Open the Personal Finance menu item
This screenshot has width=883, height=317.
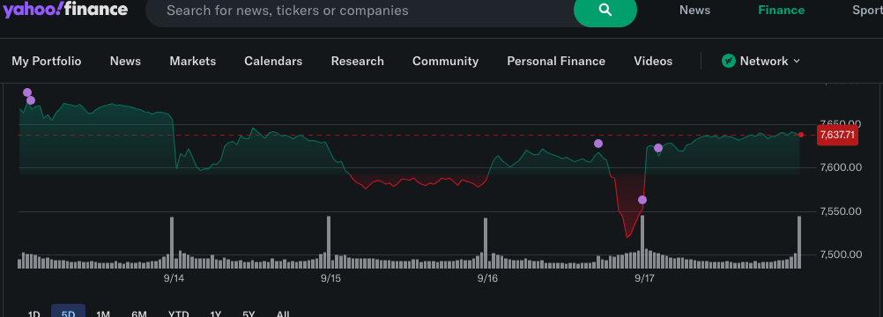556,61
